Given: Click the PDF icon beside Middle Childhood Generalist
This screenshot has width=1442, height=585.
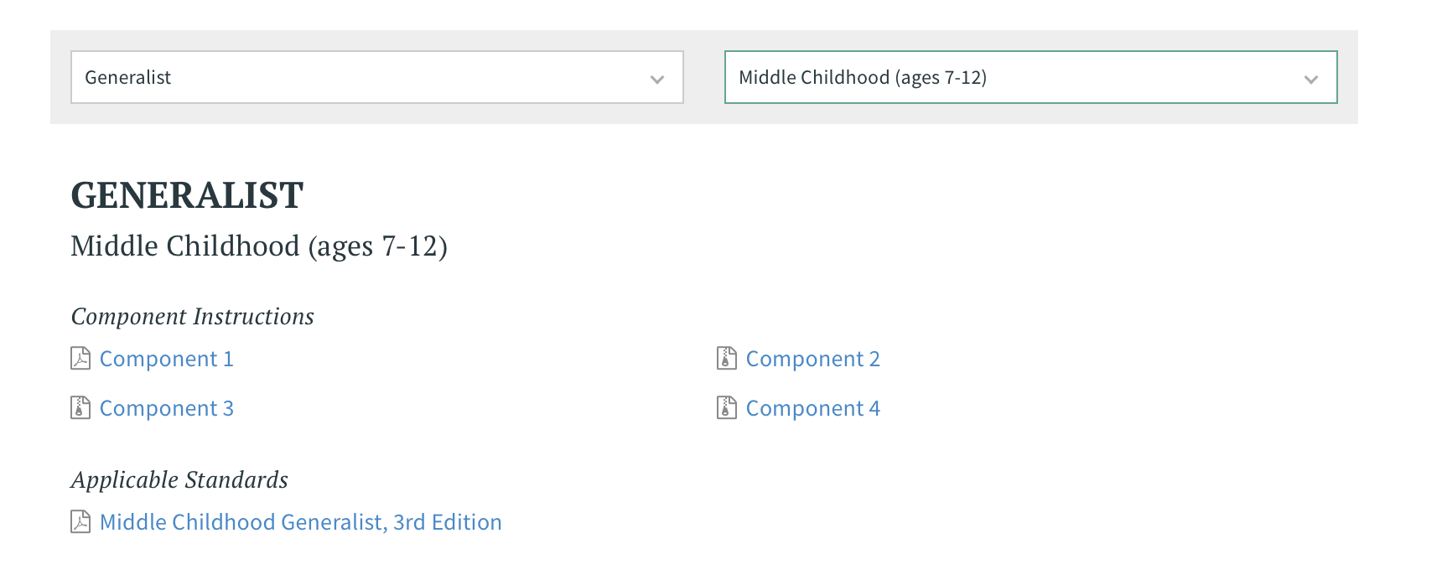Looking at the screenshot, I should pos(80,522).
